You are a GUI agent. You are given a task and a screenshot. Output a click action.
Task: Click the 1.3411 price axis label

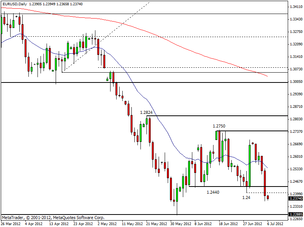pyautogui.click(x=295, y=7)
